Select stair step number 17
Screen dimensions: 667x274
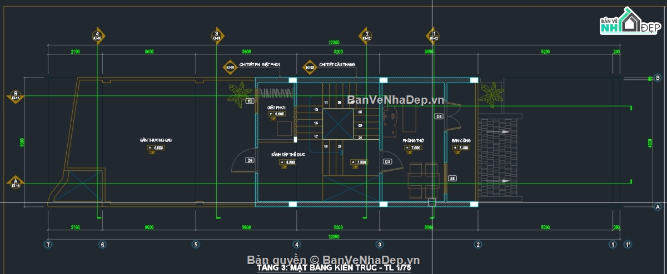pos(316,136)
